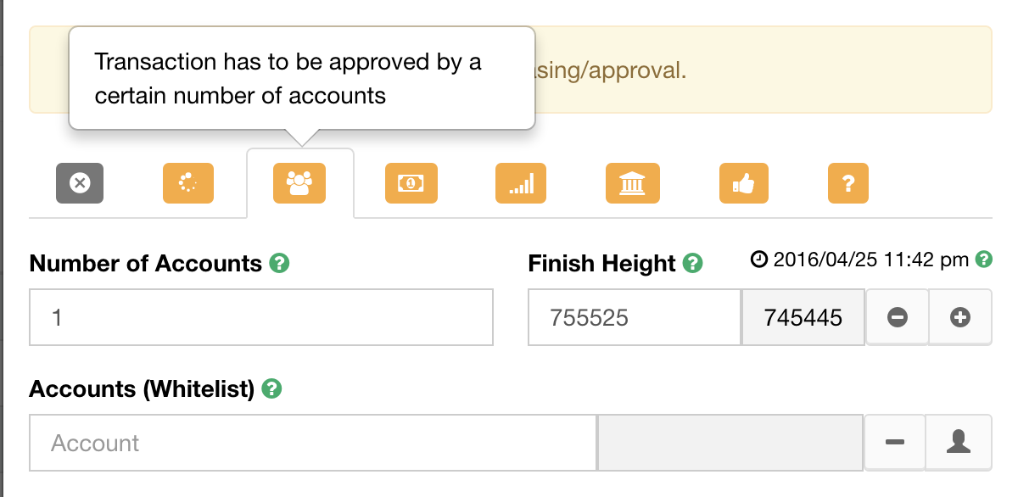Increase Finish Height with plus button
The image size is (1018, 497).
pos(960,317)
